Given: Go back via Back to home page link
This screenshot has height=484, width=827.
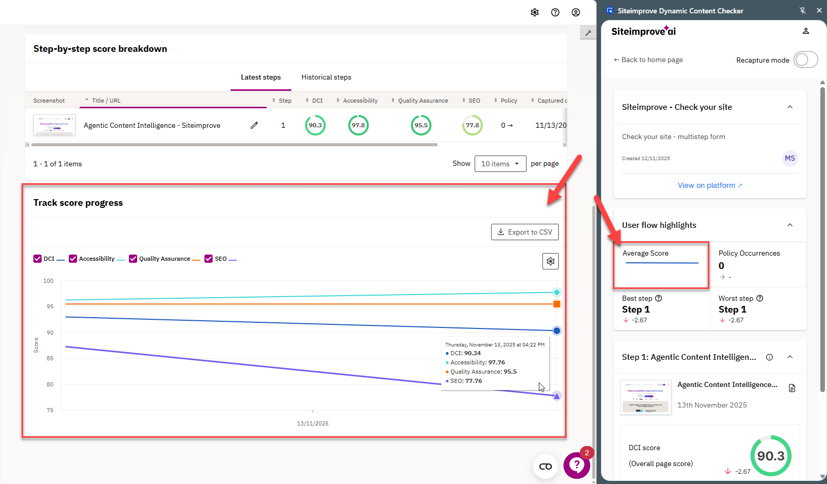Looking at the screenshot, I should (648, 60).
